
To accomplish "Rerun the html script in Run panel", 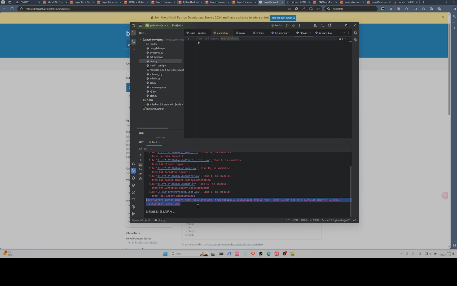I will click(x=140, y=149).
